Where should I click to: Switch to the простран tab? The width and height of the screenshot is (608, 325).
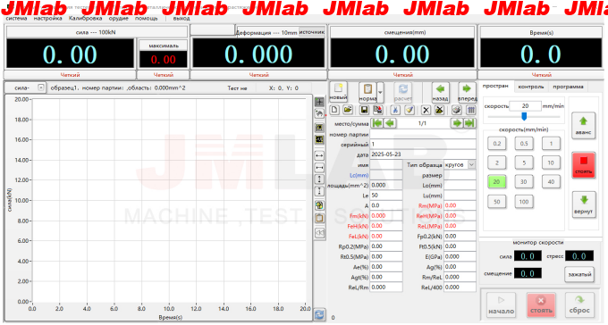tap(495, 87)
